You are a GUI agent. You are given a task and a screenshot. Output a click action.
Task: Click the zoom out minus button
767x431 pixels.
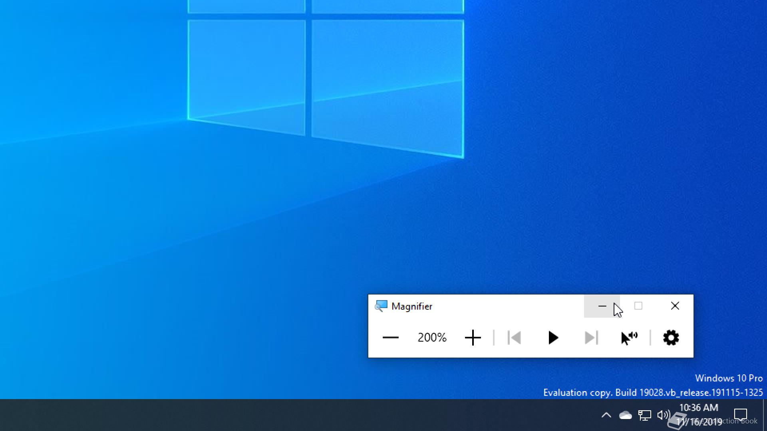390,338
